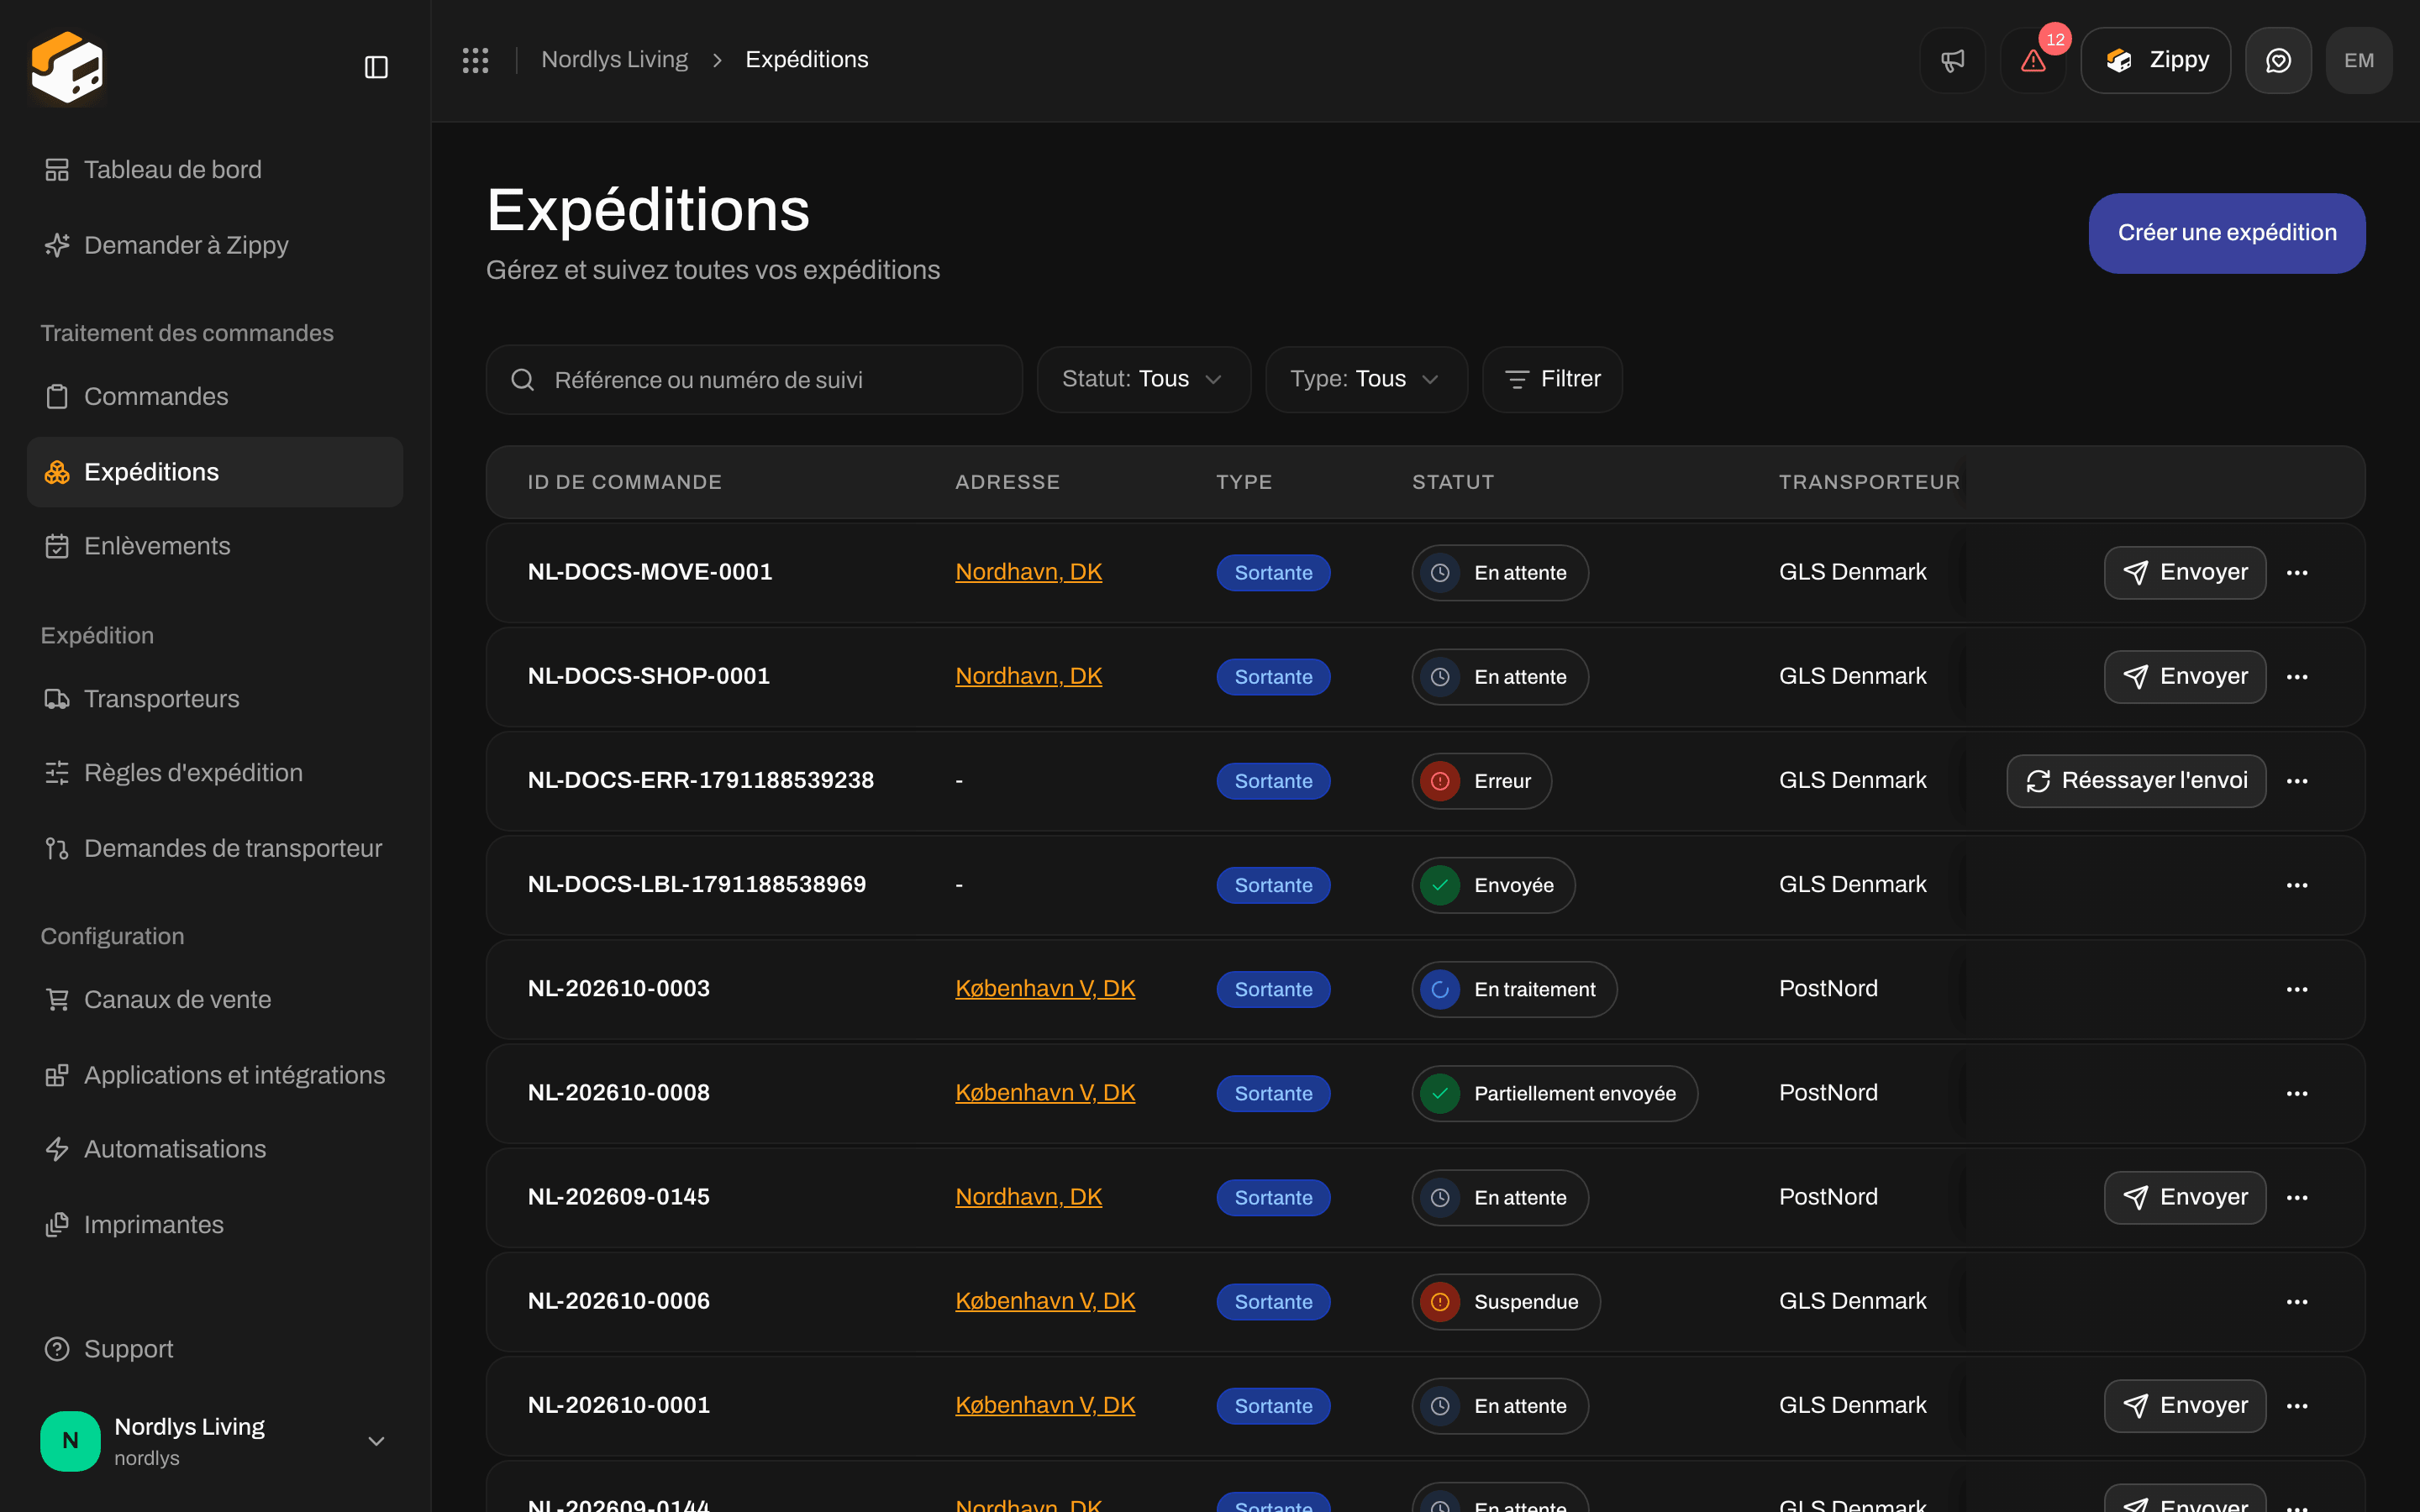
Task: Expand the Nordlys Living account switcher
Action: (214, 1441)
